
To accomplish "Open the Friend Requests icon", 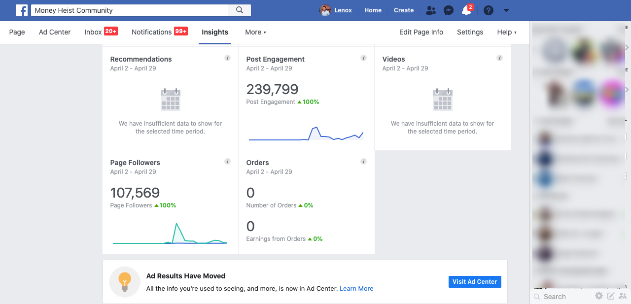I will pos(431,10).
